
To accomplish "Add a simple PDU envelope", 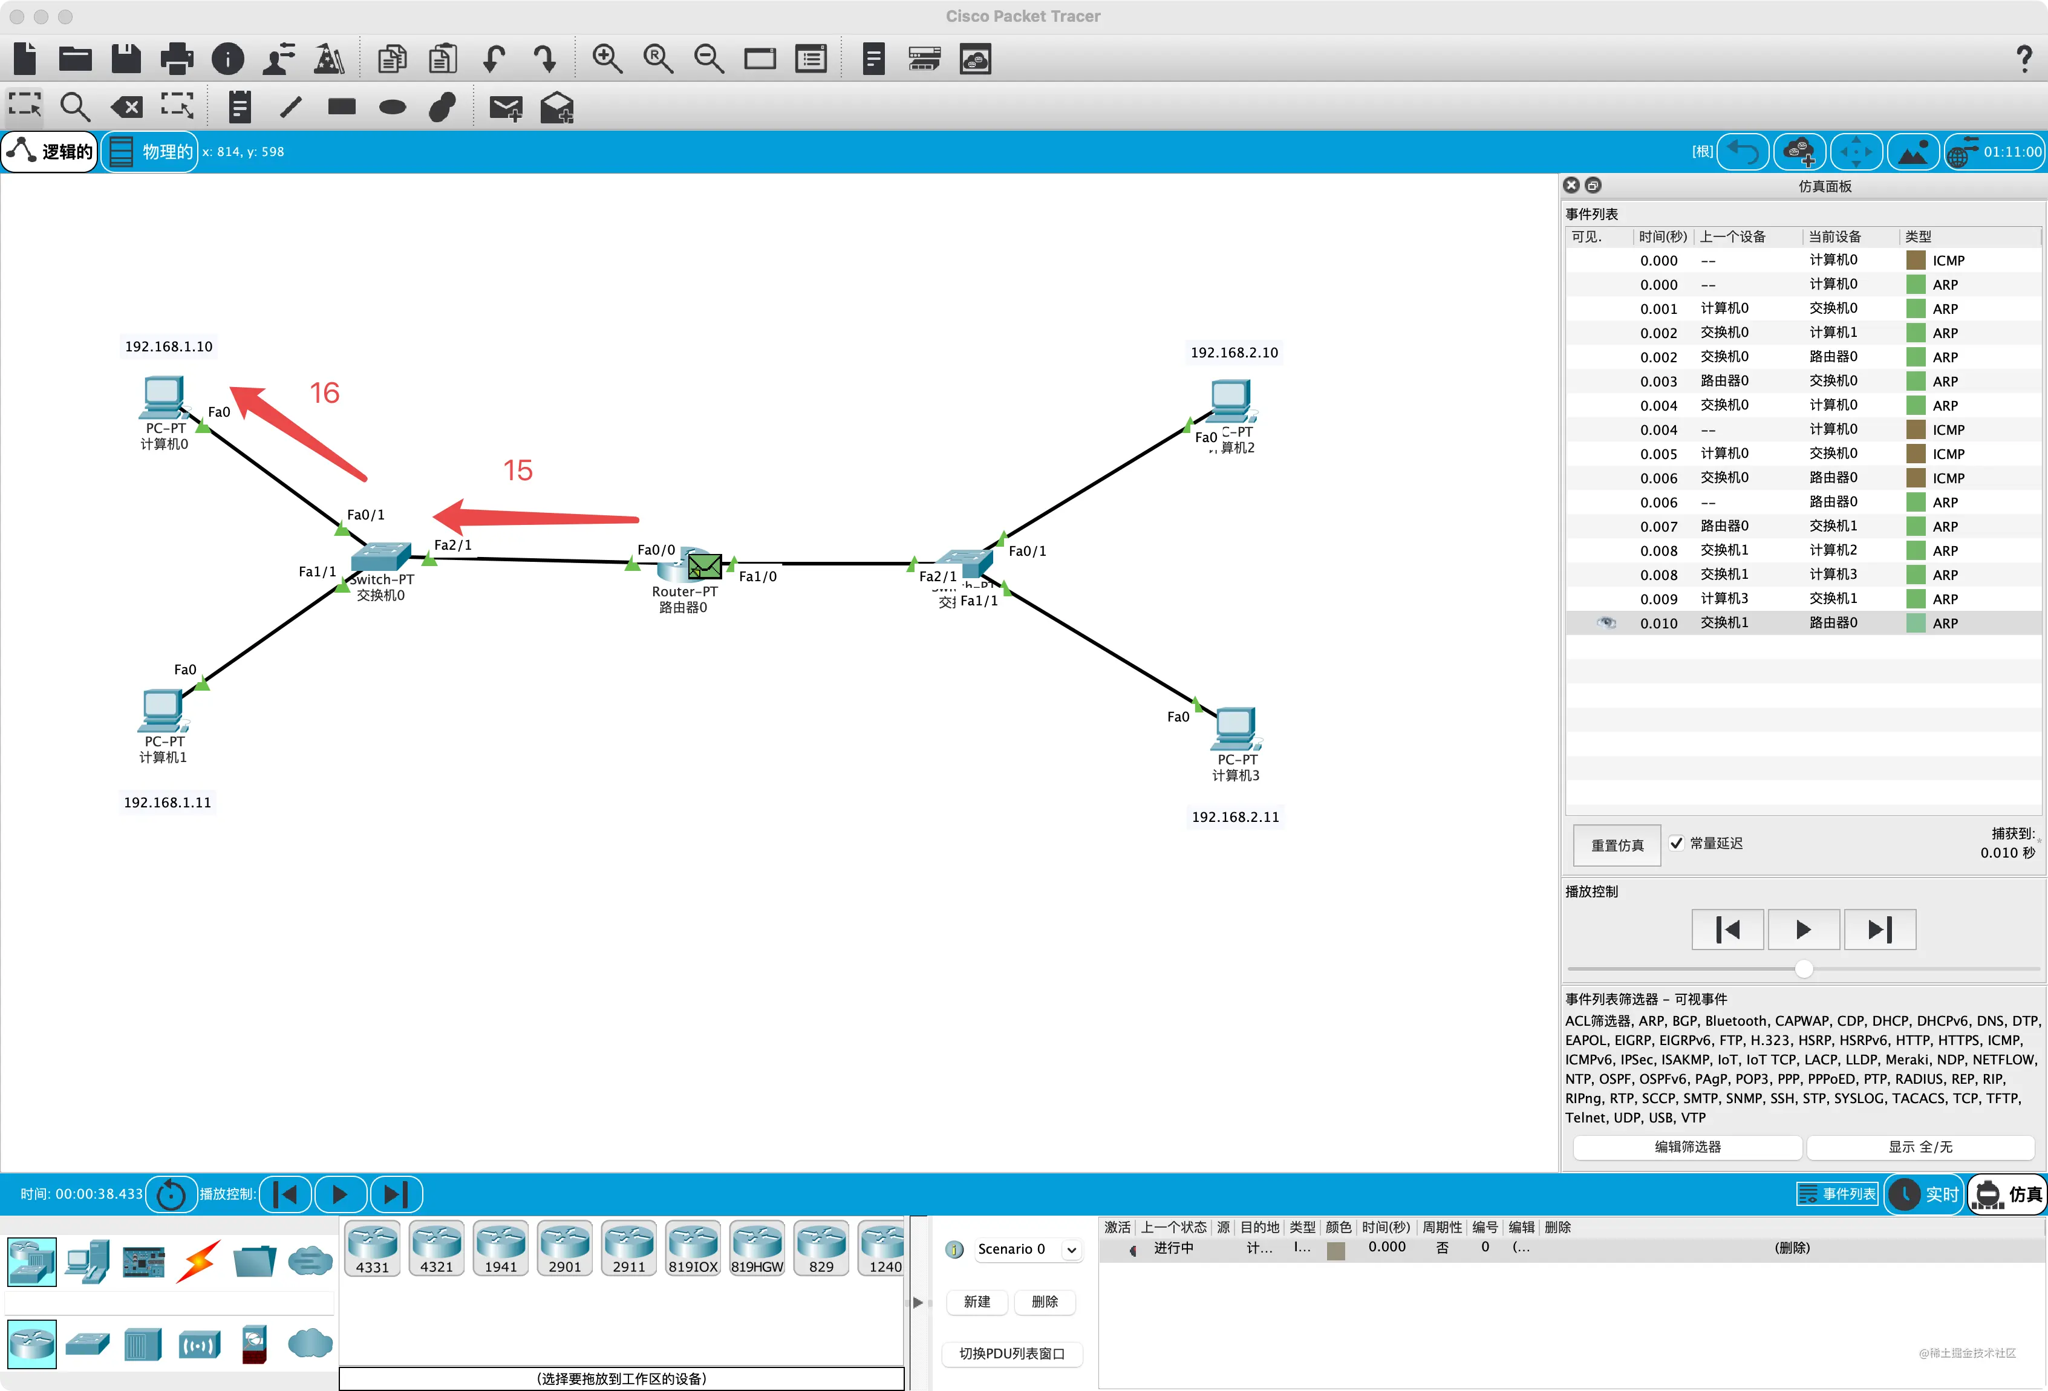I will tap(506, 108).
